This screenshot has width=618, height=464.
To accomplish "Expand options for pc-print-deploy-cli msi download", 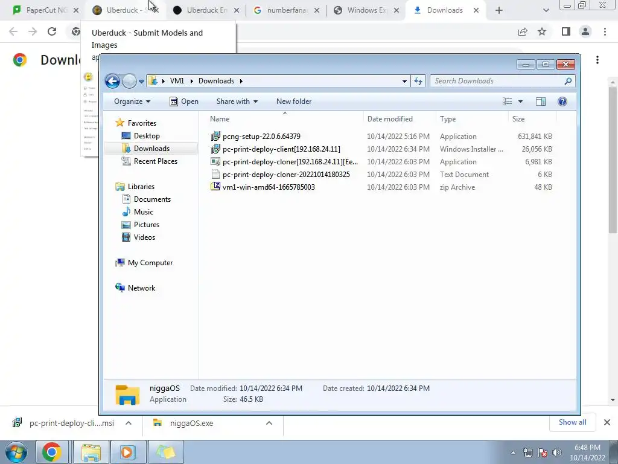I will pyautogui.click(x=129, y=423).
